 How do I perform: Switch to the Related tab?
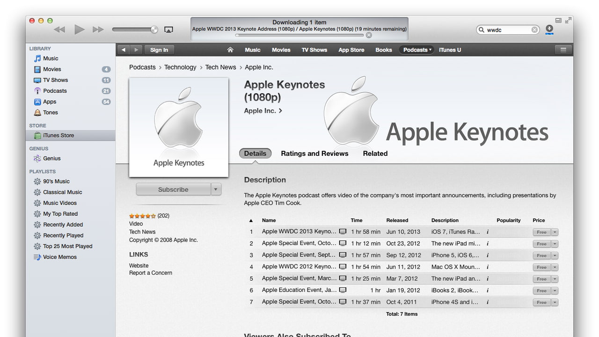375,154
